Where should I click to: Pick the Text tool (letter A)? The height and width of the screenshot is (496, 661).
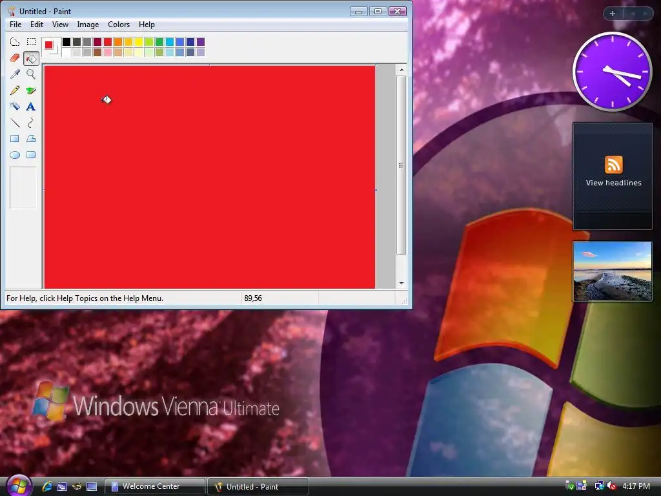(x=31, y=107)
